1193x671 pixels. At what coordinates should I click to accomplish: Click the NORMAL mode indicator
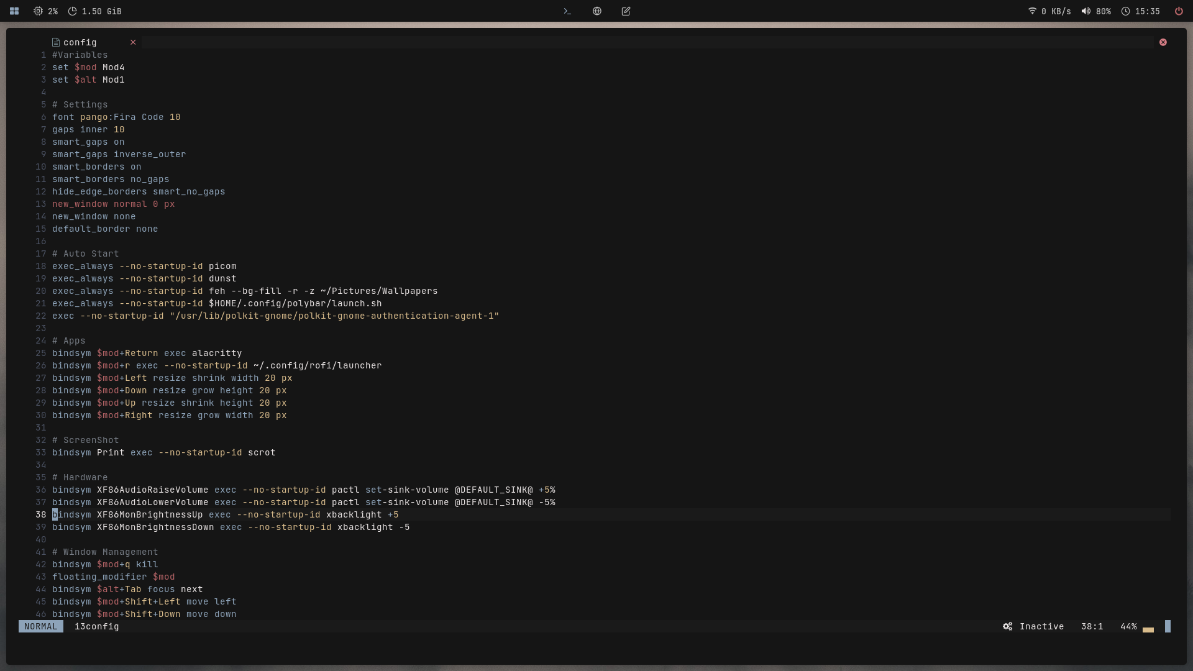(41, 626)
